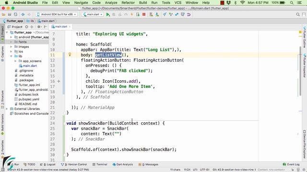Viewport: 307px width, 172px height.
Task: Expand the android folder node
Action: 11,37
